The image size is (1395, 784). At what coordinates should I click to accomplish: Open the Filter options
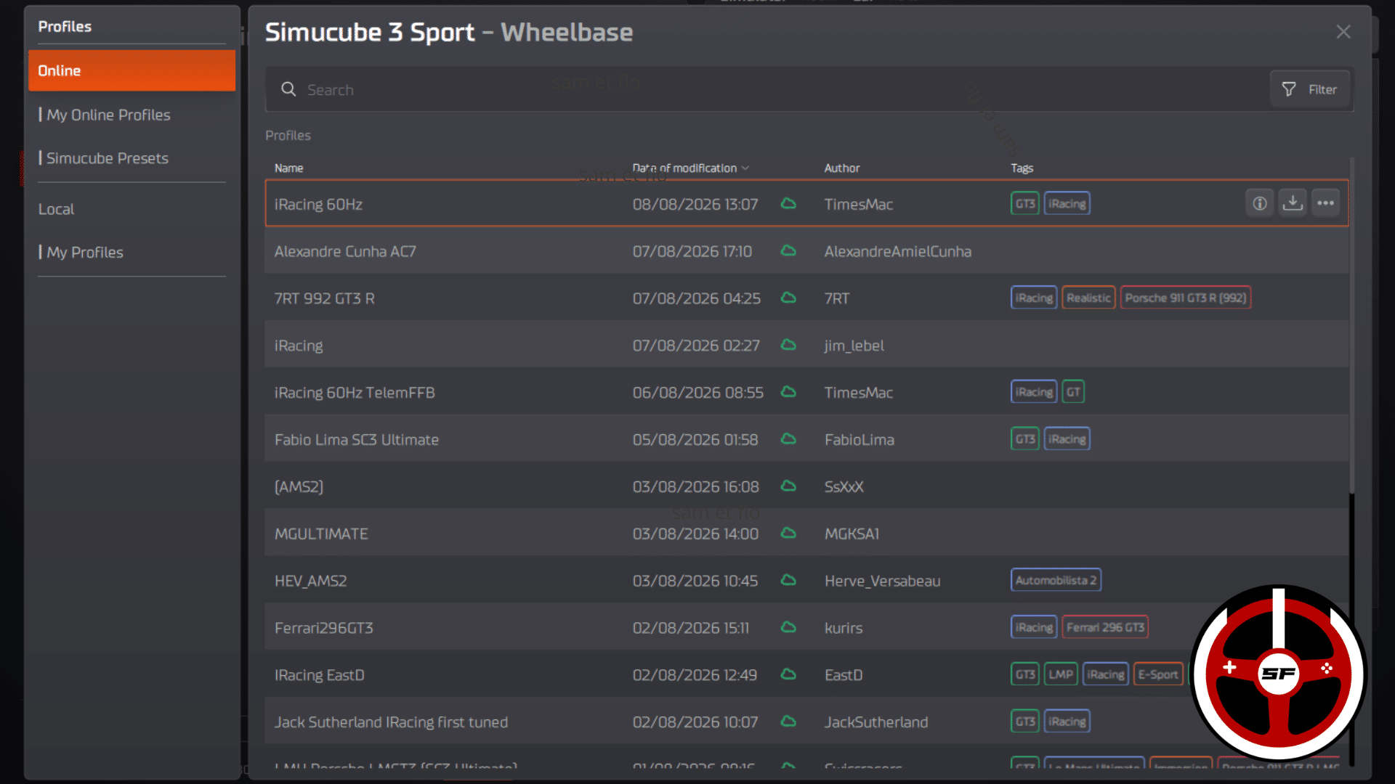[x=1309, y=89]
